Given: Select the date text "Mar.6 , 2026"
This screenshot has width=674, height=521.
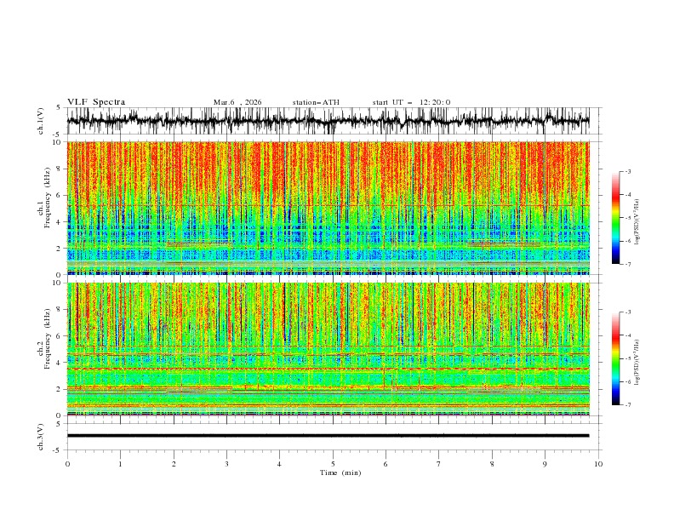Looking at the screenshot, I should pyautogui.click(x=237, y=102).
